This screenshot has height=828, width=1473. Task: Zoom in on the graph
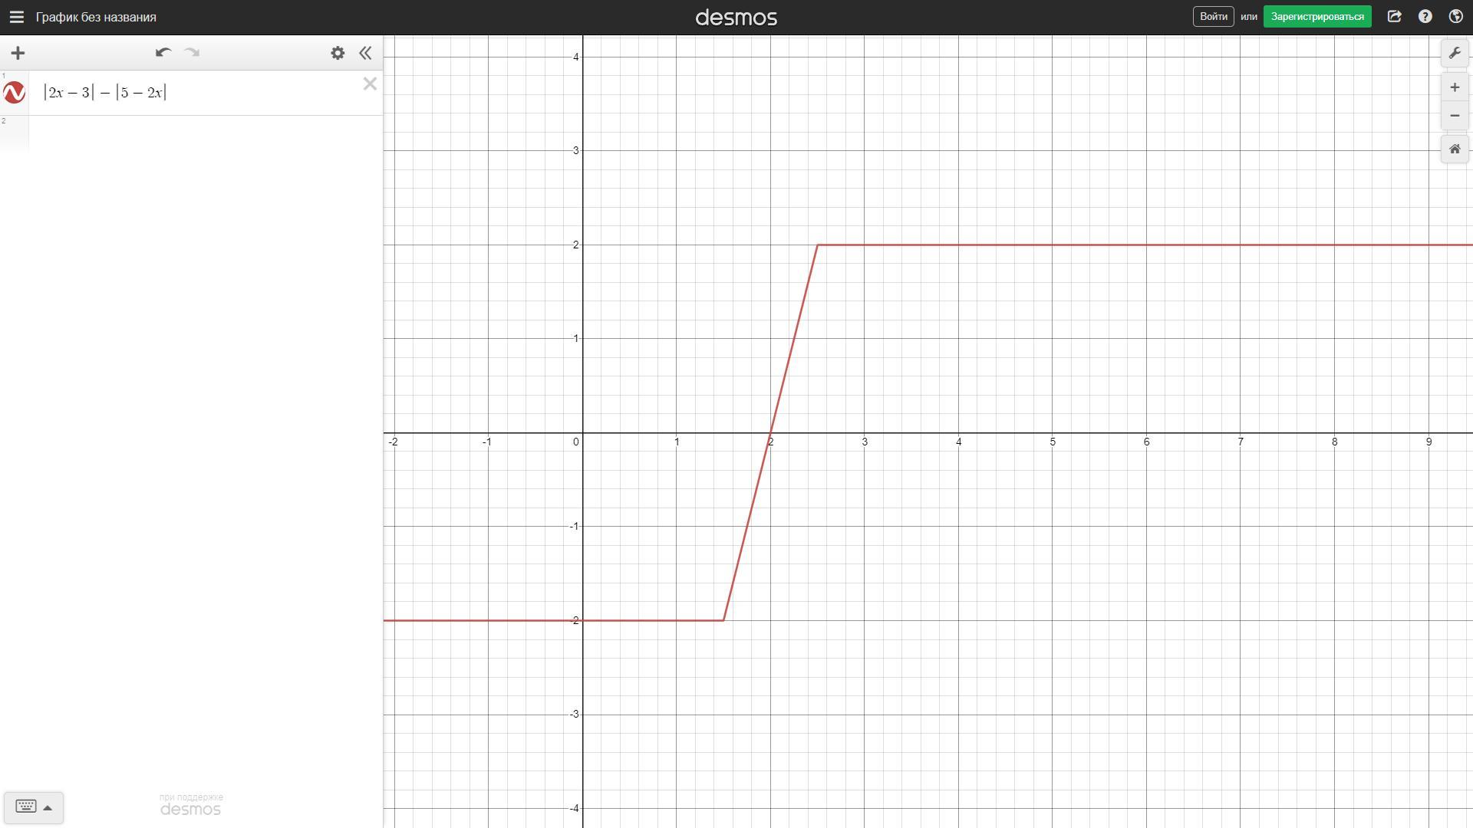tap(1454, 87)
